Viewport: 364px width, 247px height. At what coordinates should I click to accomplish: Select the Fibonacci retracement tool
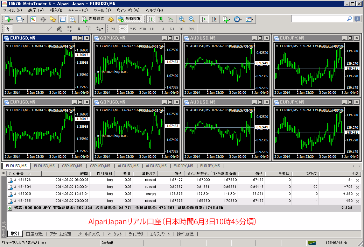tap(69, 29)
